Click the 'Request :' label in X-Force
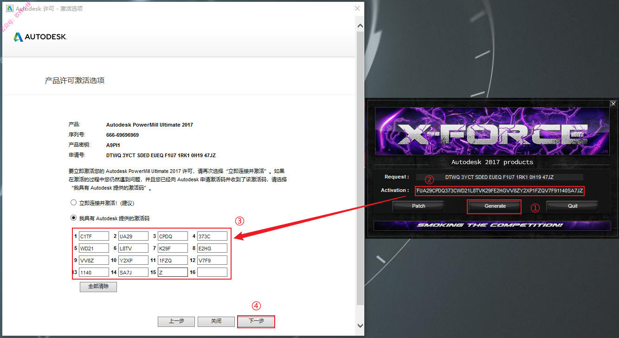Screen dimensions: 619x338 (397, 177)
